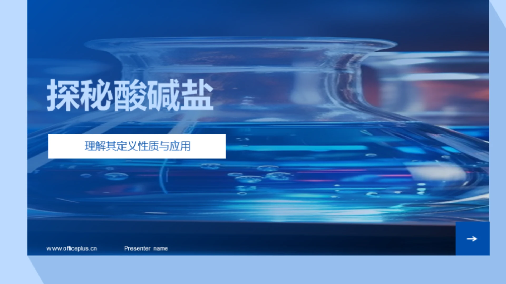Click the Presenter name placeholder
Image resolution: width=506 pixels, height=284 pixels.
click(146, 248)
